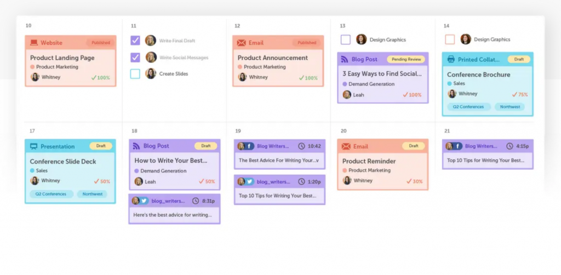Click Whitney's avatar on Product Landing Page card

click(x=35, y=77)
